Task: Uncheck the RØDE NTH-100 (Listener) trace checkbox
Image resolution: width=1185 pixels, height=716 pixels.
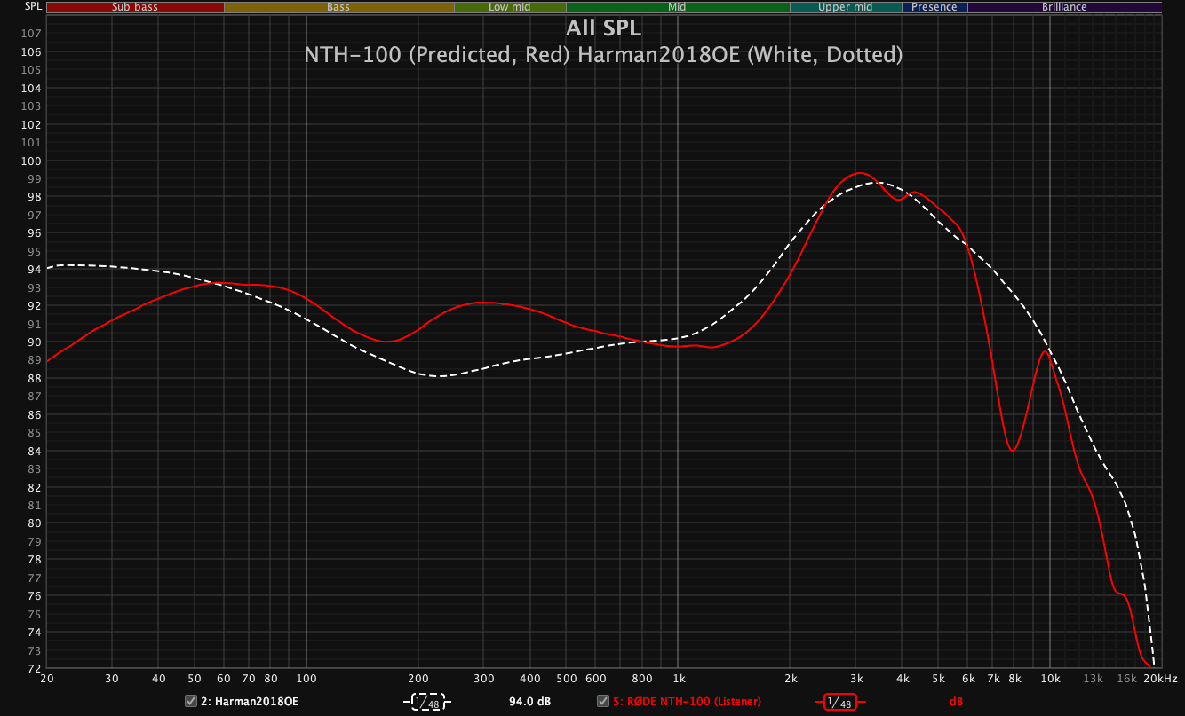Action: coord(603,701)
